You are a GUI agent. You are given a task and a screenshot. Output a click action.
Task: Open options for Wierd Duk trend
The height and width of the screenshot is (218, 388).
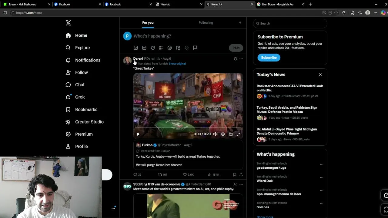(322, 177)
